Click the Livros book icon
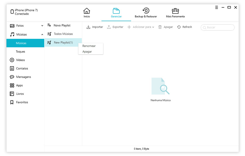This screenshot has width=245, height=156. 12,94
